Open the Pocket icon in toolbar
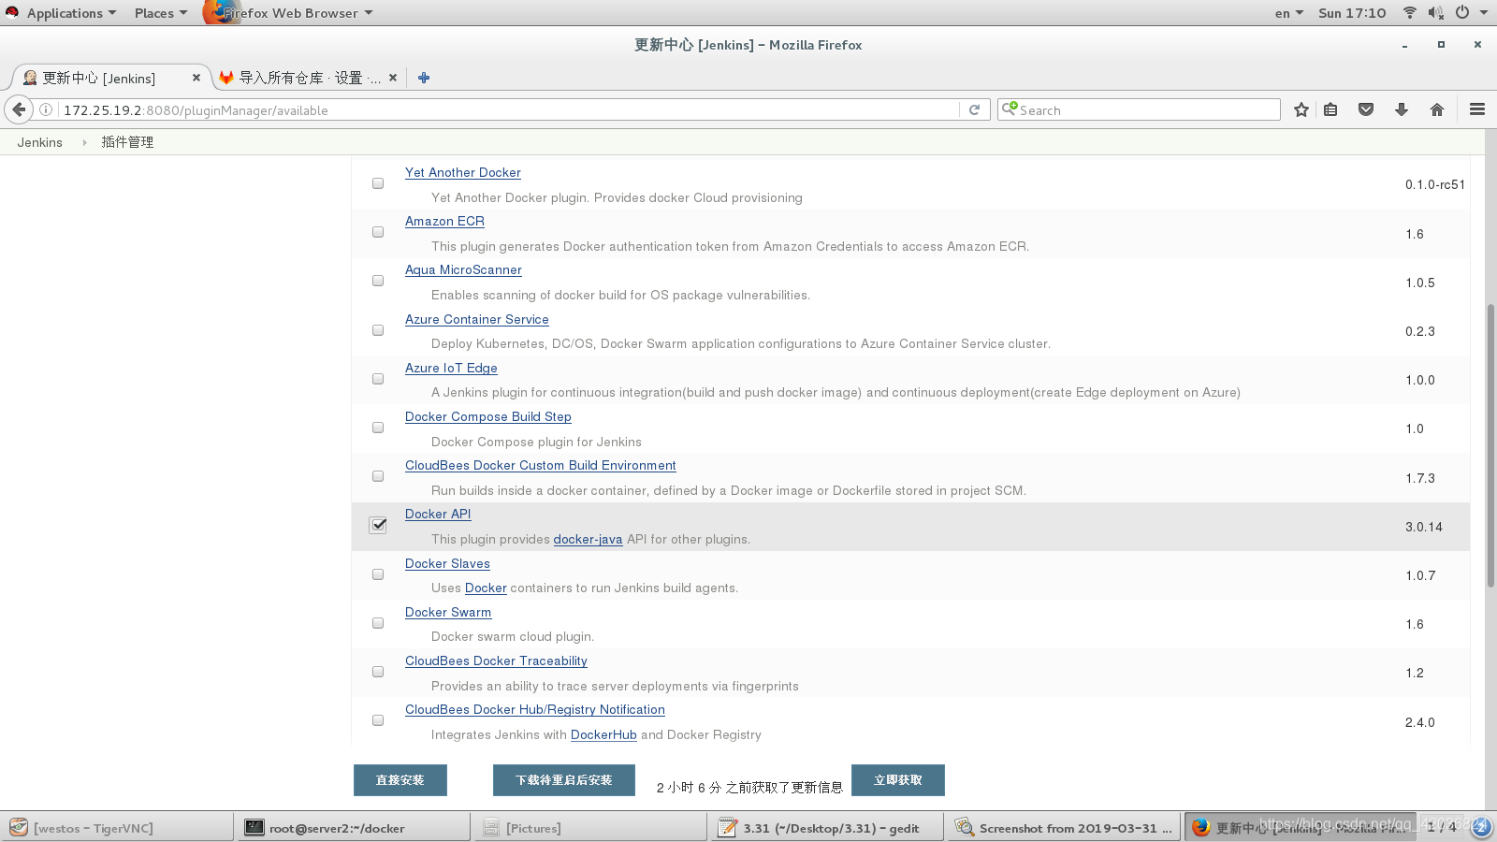1497x842 pixels. [1366, 109]
